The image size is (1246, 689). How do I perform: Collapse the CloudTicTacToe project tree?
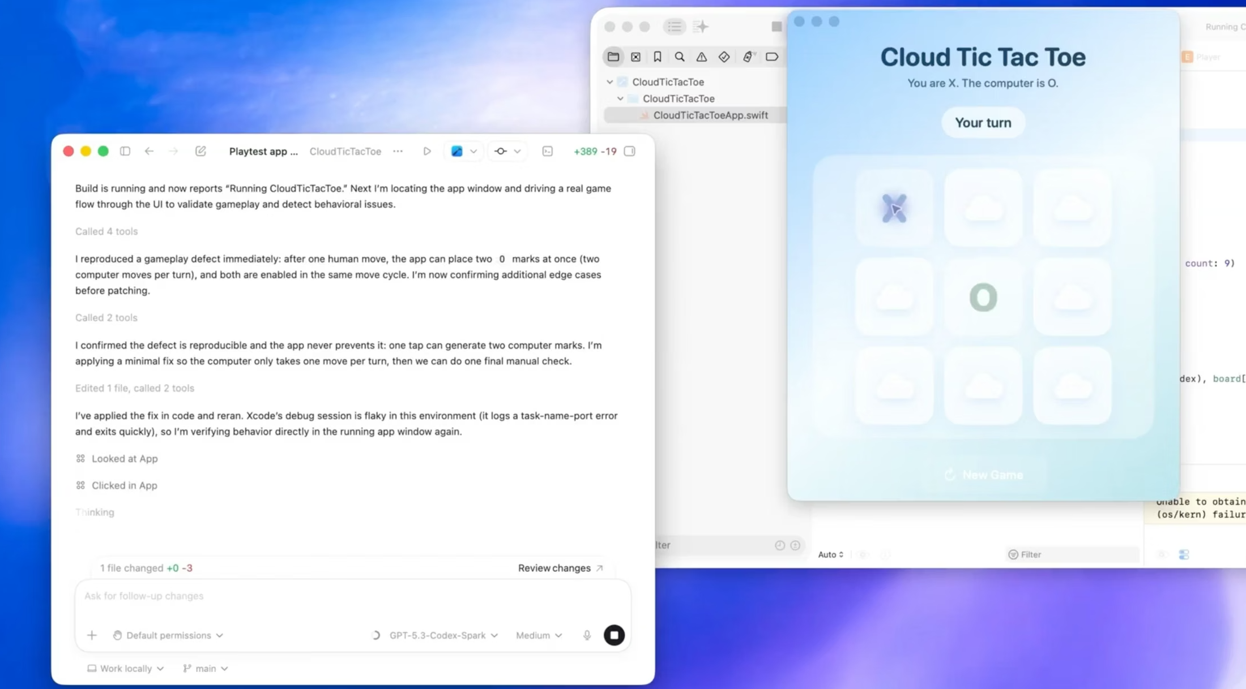click(609, 81)
